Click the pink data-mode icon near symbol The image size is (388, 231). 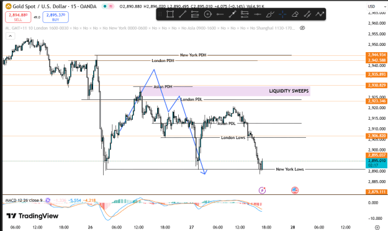111,6
